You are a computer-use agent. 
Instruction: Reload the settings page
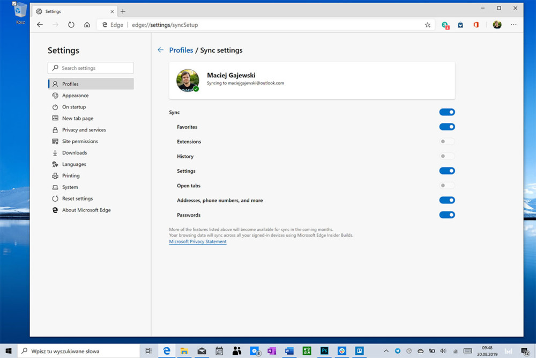(x=71, y=25)
